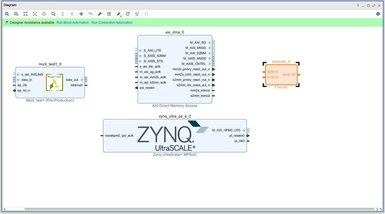Expand the S_AXI_LITE interface port
Screen dimensions: 385x214
click(x=140, y=51)
